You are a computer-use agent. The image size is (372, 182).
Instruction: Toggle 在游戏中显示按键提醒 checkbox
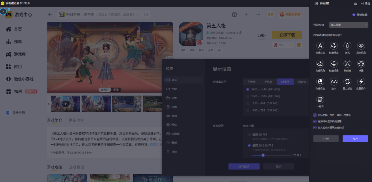315,121
